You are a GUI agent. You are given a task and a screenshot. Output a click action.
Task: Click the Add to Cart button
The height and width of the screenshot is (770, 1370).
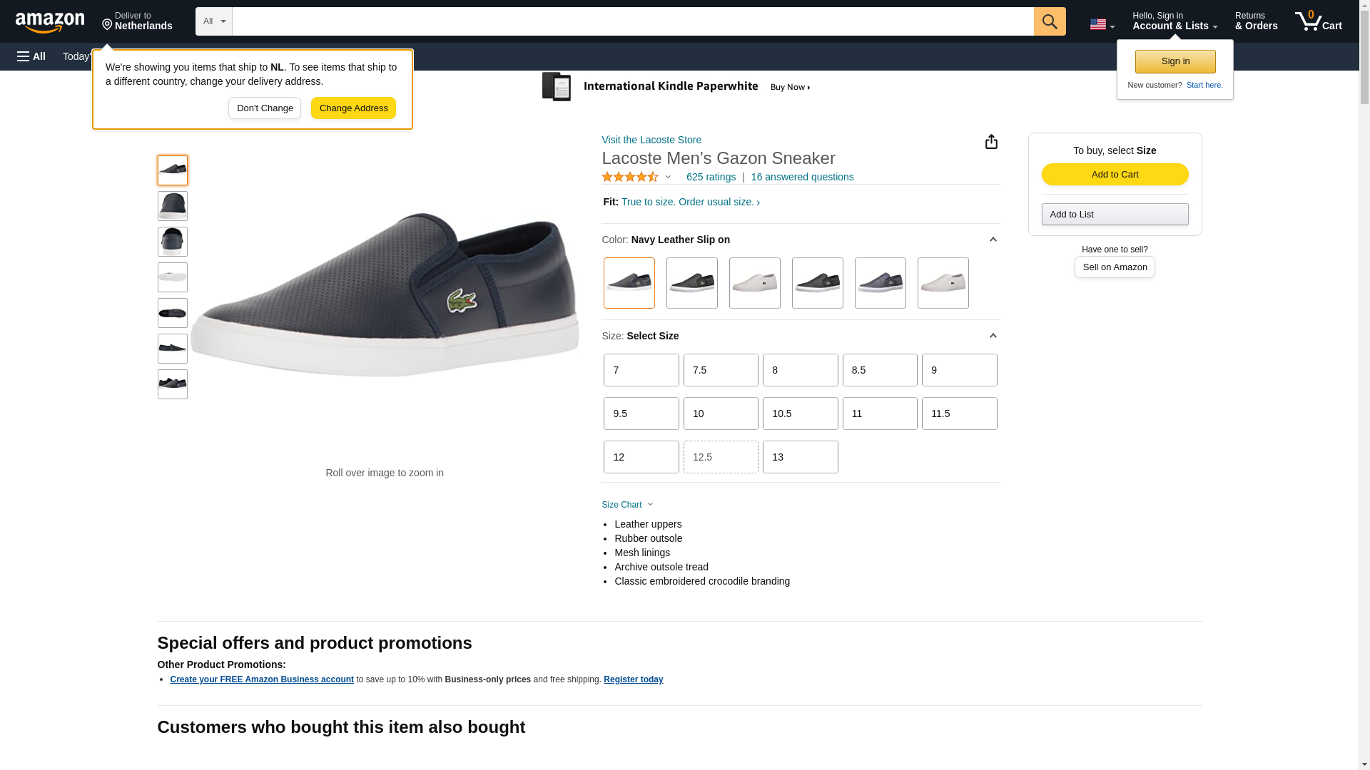(x=1115, y=175)
